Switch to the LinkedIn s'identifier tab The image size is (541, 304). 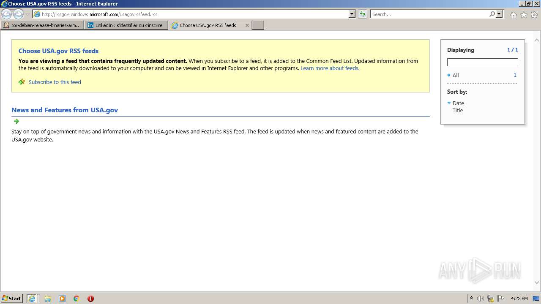(126, 25)
